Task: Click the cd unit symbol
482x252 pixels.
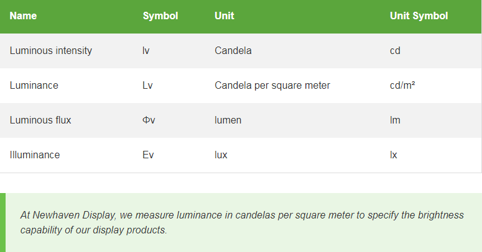Action: 395,51
